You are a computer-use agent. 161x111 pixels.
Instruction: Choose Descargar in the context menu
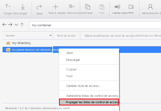[89, 60]
